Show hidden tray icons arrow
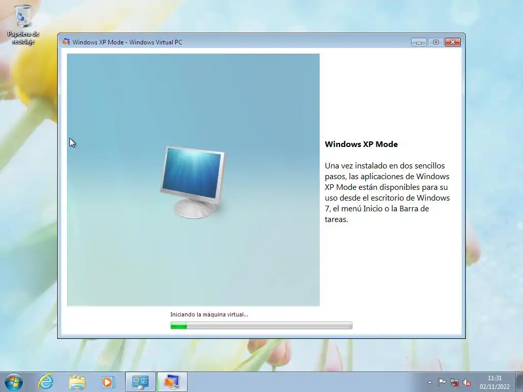The image size is (523, 392). [430, 382]
